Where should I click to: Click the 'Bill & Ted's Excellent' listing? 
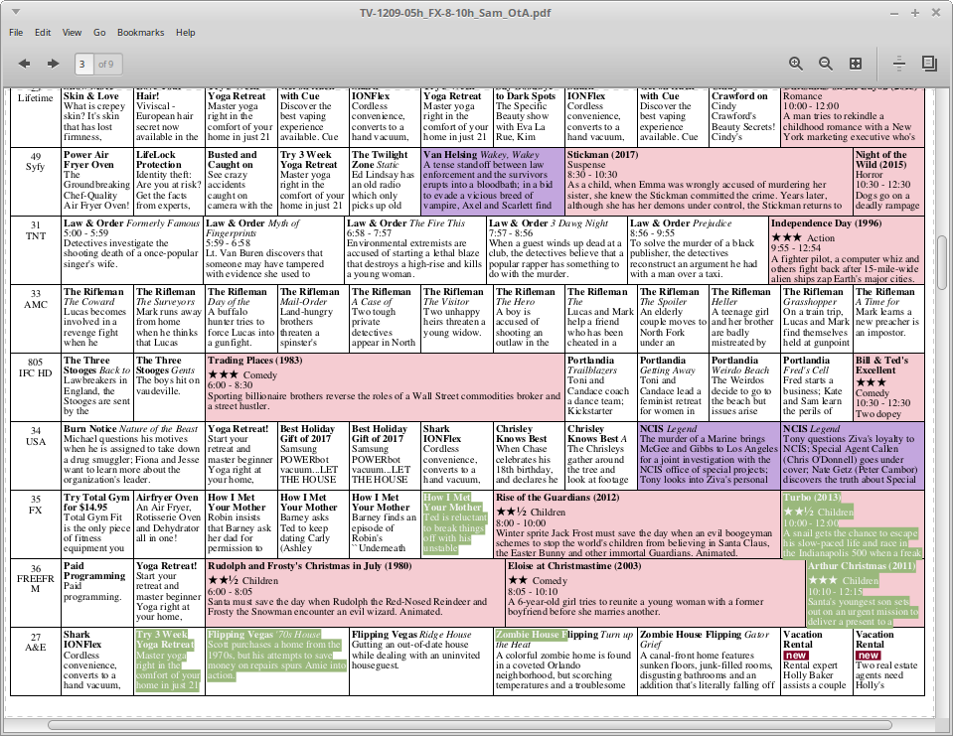pos(889,386)
